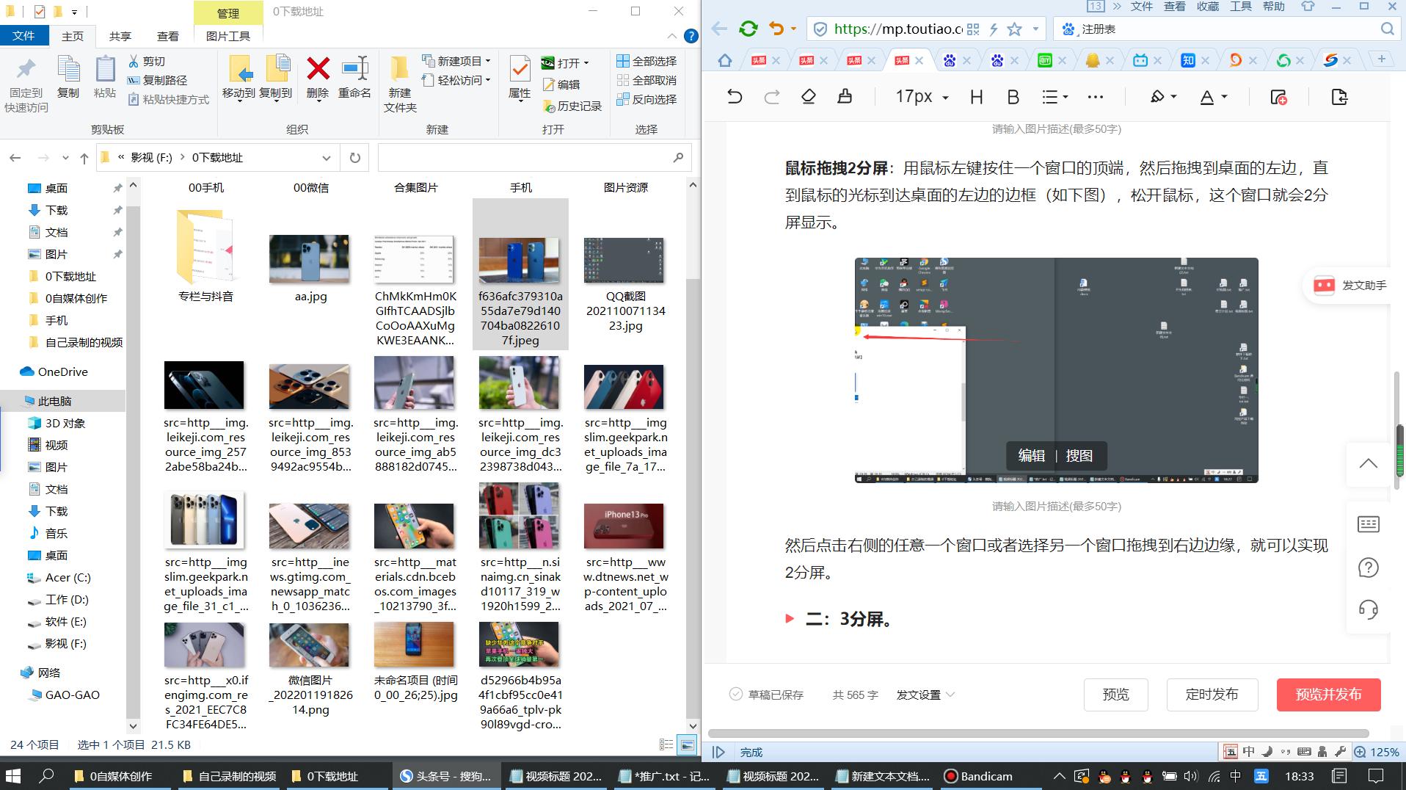Click the clear formatting eraser icon
The height and width of the screenshot is (790, 1406).
pyautogui.click(x=808, y=96)
